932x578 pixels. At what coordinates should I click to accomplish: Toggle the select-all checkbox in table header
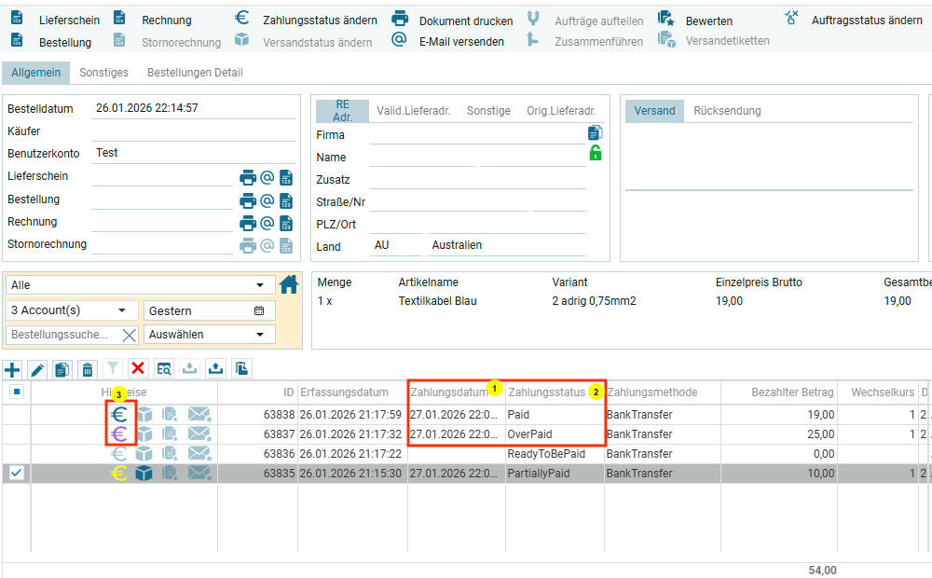point(16,392)
